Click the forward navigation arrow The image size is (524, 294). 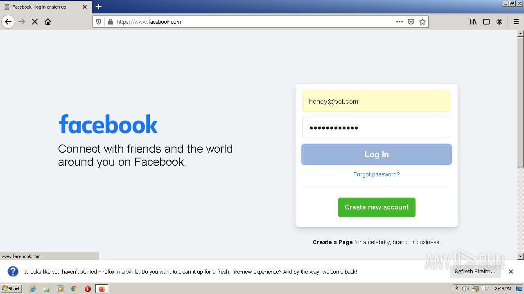22,22
